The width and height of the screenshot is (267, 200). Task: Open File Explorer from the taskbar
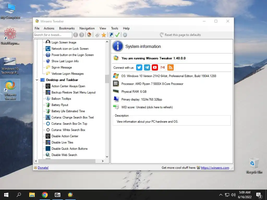coord(32,195)
